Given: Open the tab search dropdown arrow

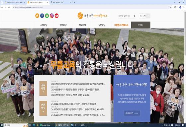Looking at the screenshot, I should pos(2,2).
